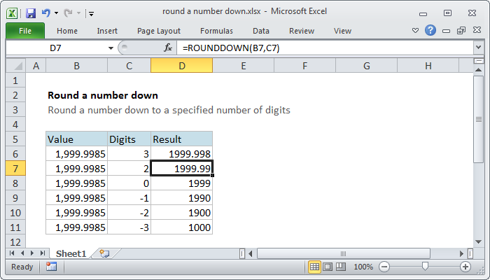Click the Save icon in quick access toolbar
490x280 pixels.
click(31, 13)
